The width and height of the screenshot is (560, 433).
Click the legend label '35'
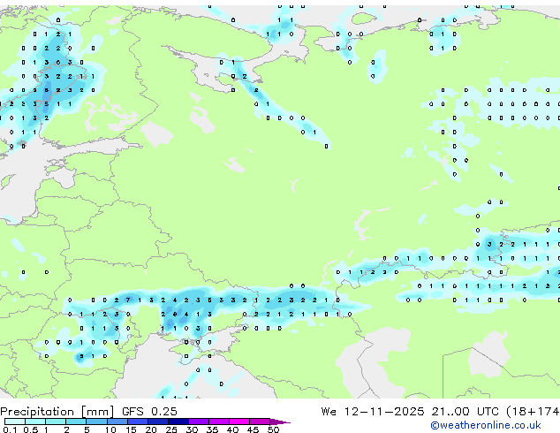tap(212, 429)
